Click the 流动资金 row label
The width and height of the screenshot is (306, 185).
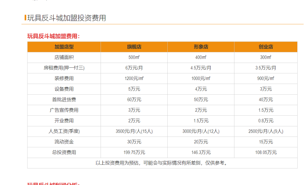tap(64, 142)
